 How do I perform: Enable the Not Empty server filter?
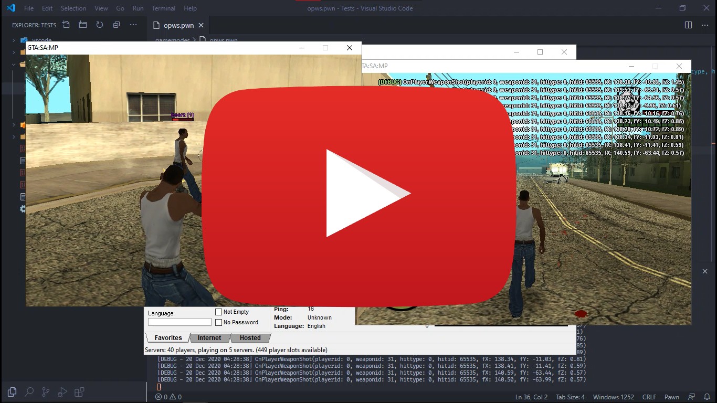(217, 311)
